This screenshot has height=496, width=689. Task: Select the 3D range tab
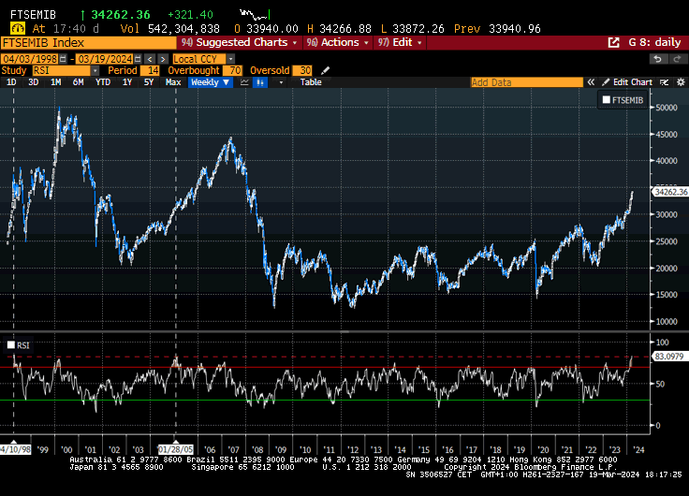[34, 82]
